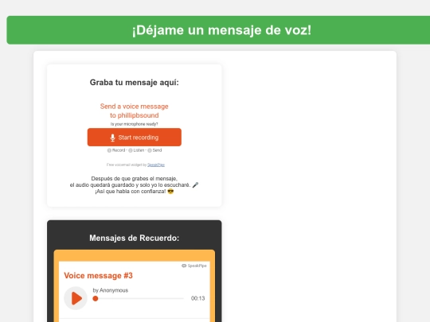
Task: Click the green ¡Déjame un mensaje de voz! banner
Action: pyautogui.click(x=218, y=30)
